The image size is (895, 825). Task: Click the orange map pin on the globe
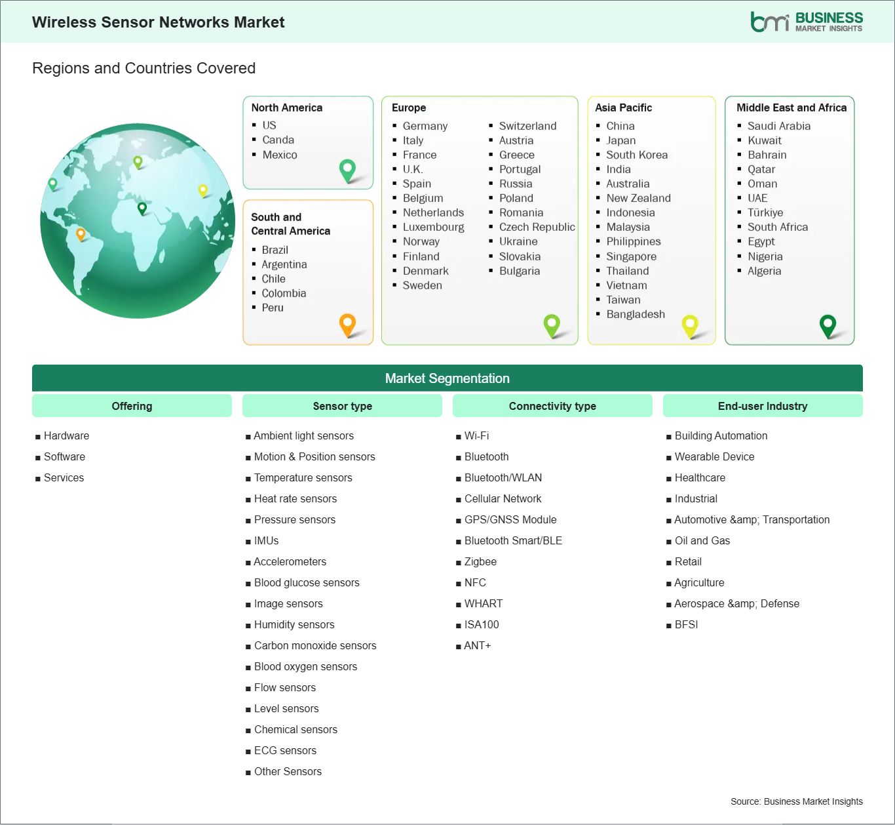click(x=81, y=233)
